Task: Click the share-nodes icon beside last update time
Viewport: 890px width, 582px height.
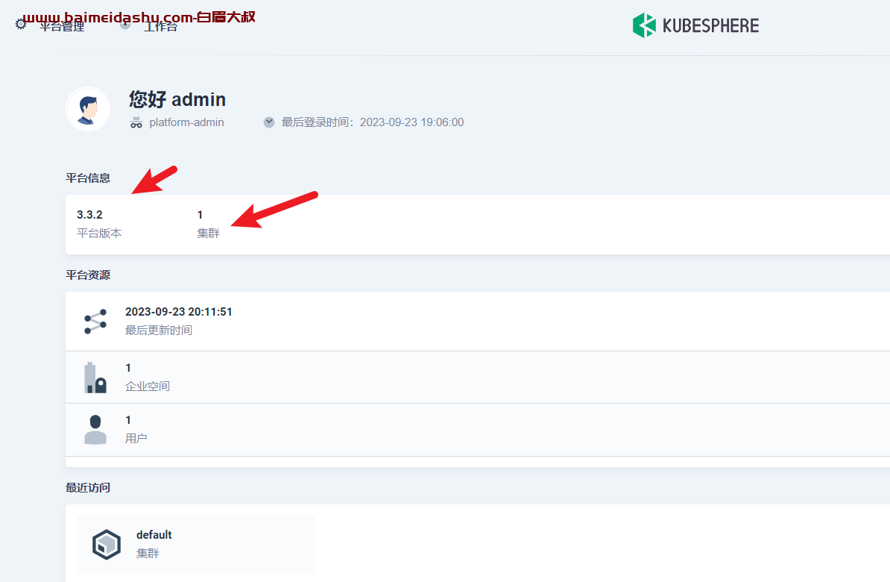Action: [95, 322]
